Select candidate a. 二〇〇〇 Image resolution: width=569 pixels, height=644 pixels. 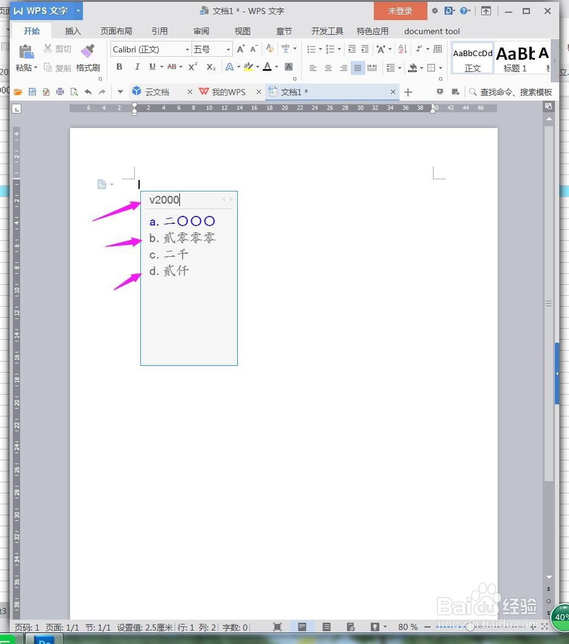182,222
